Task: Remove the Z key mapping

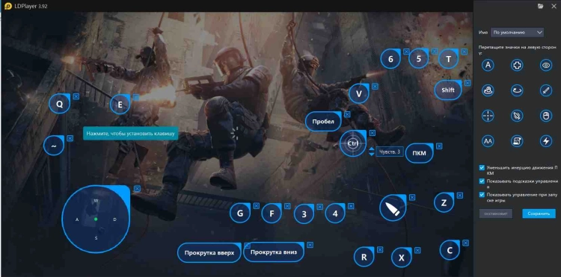Action: tap(460, 196)
